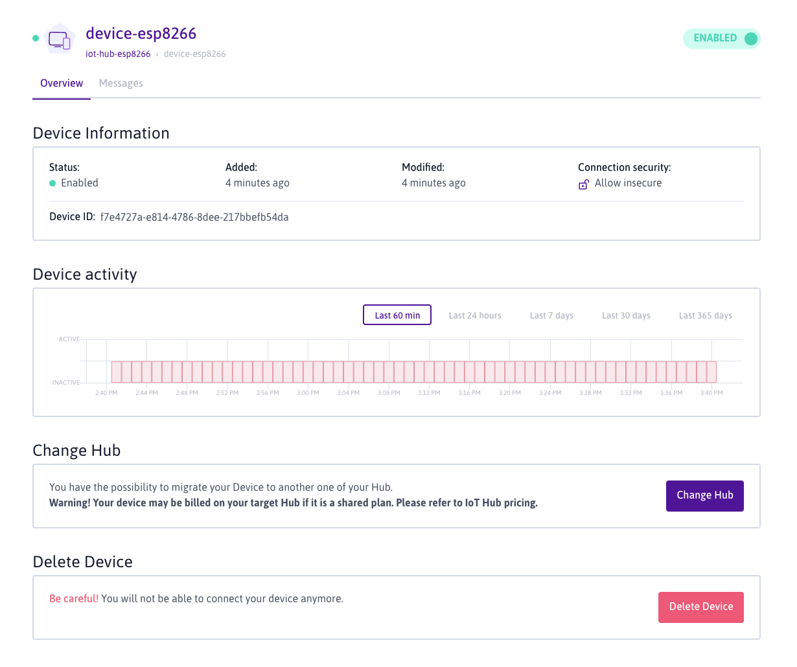Open the iot-hub-esp8266 breadcrumb link
797x667 pixels.
tap(118, 54)
